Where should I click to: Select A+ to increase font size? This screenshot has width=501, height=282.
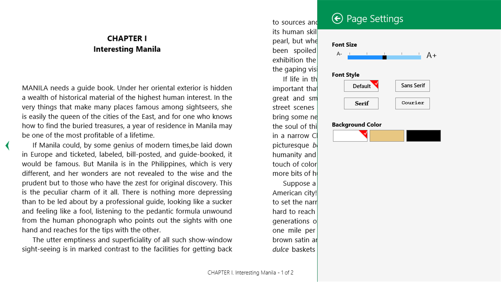(431, 55)
